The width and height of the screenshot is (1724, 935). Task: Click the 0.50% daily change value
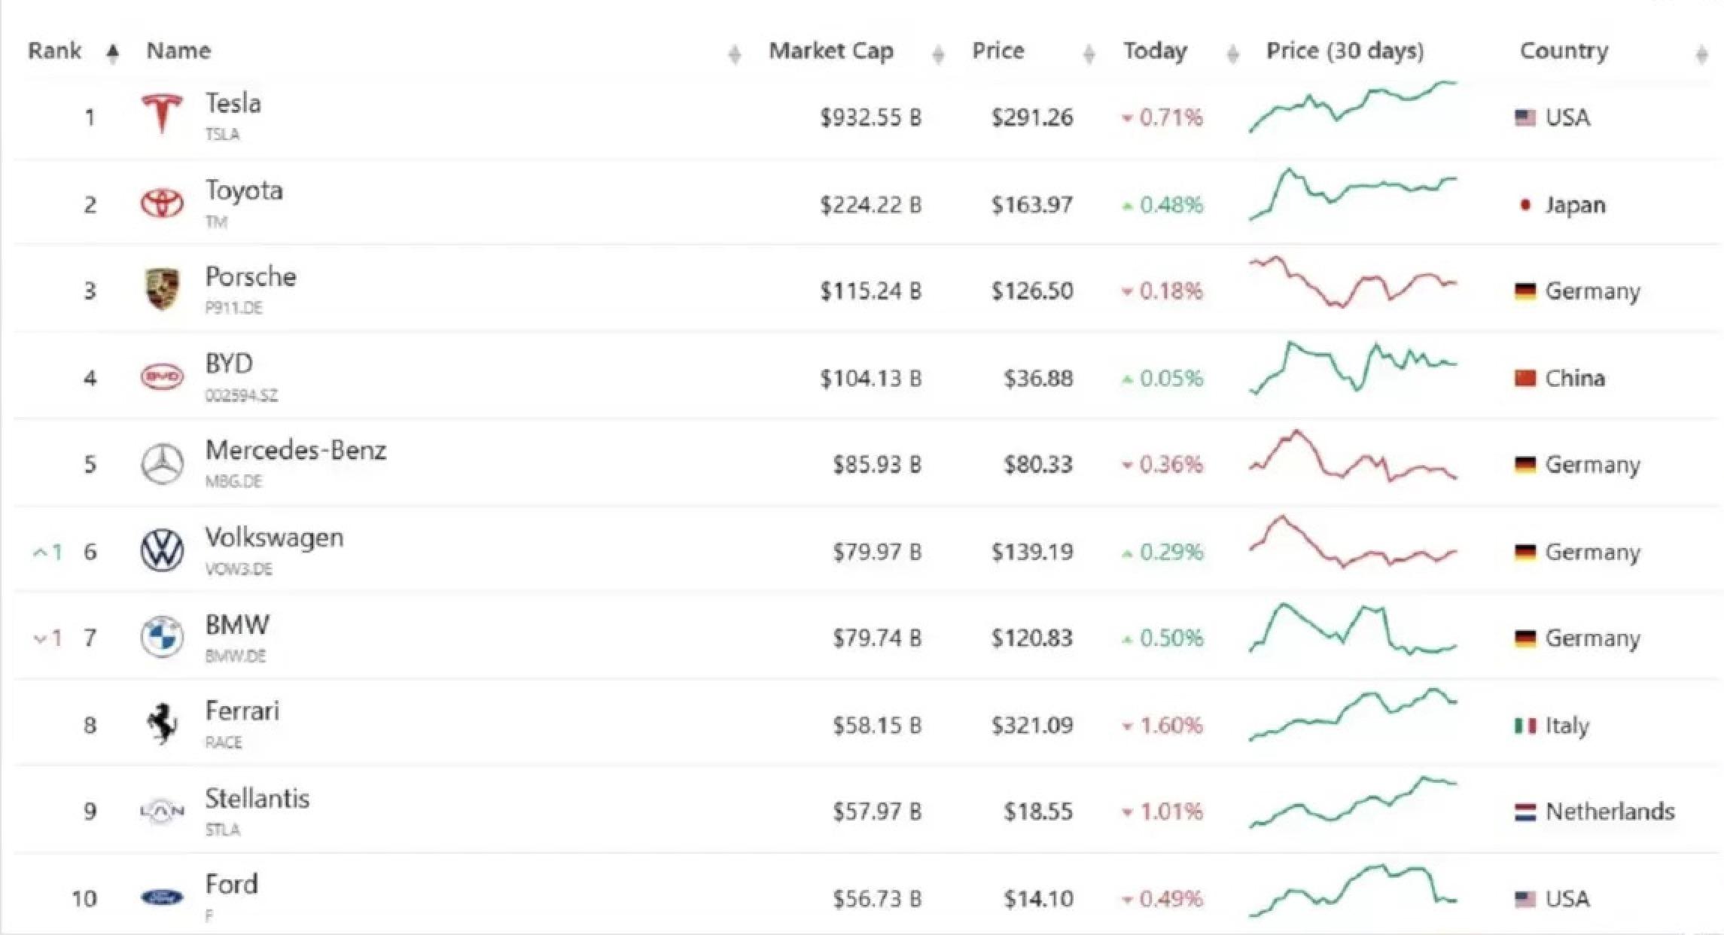tap(1171, 638)
